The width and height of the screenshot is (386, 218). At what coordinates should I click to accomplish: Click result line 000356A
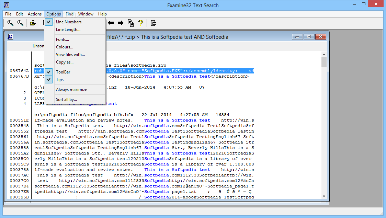[x=144, y=142]
